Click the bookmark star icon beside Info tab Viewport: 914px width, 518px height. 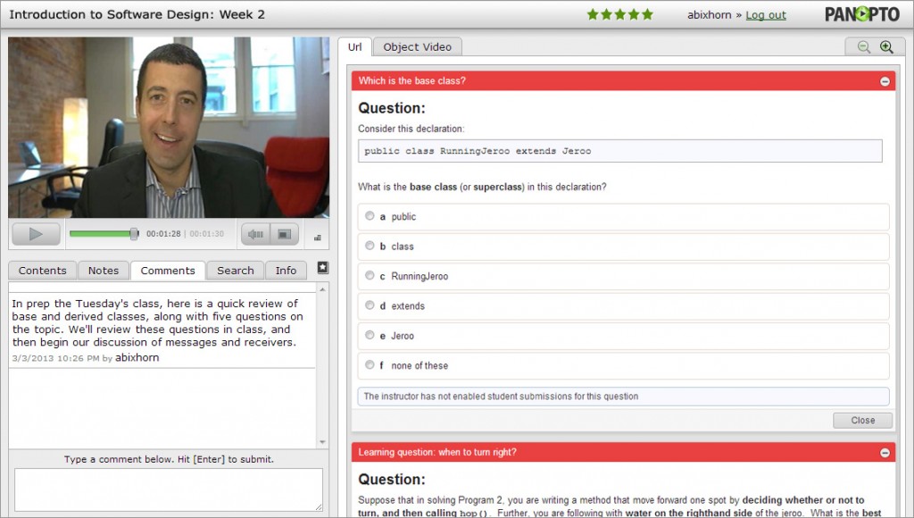[322, 267]
